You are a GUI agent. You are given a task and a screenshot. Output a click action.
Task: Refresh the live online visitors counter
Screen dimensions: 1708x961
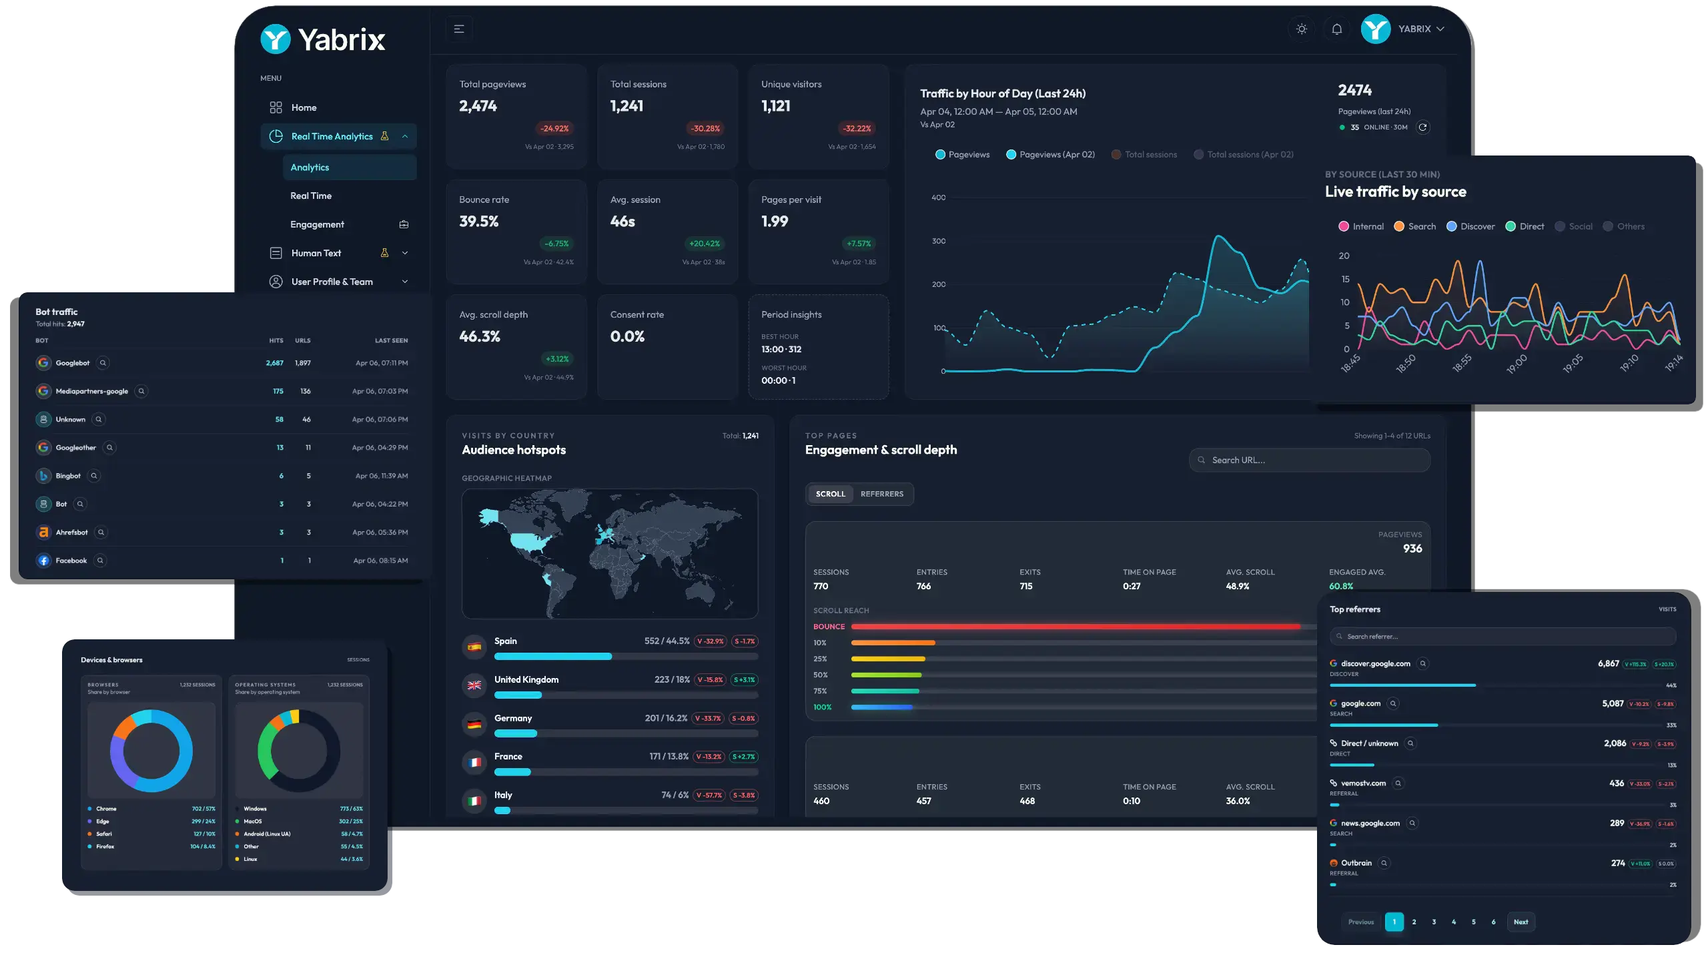click(x=1424, y=127)
